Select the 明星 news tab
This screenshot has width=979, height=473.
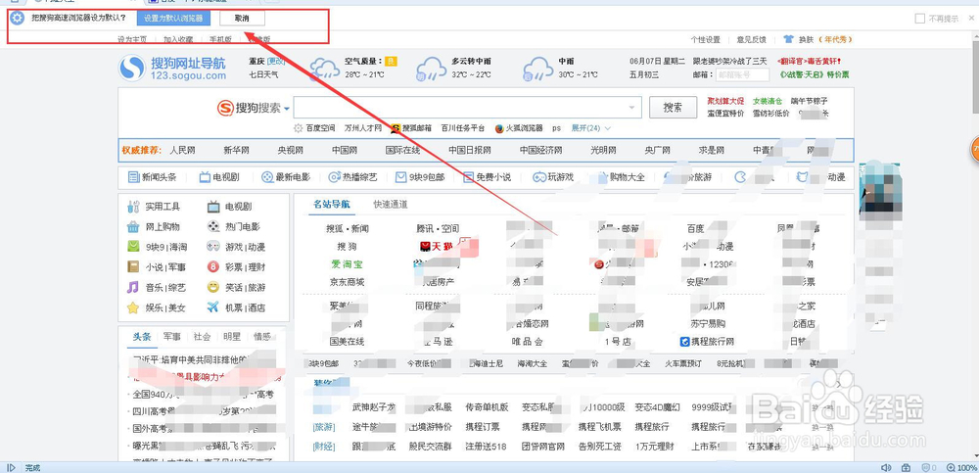[x=232, y=336]
